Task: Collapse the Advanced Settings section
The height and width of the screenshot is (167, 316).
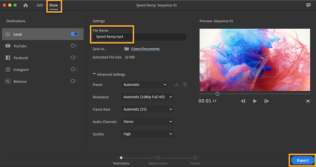Action: [x=94, y=74]
